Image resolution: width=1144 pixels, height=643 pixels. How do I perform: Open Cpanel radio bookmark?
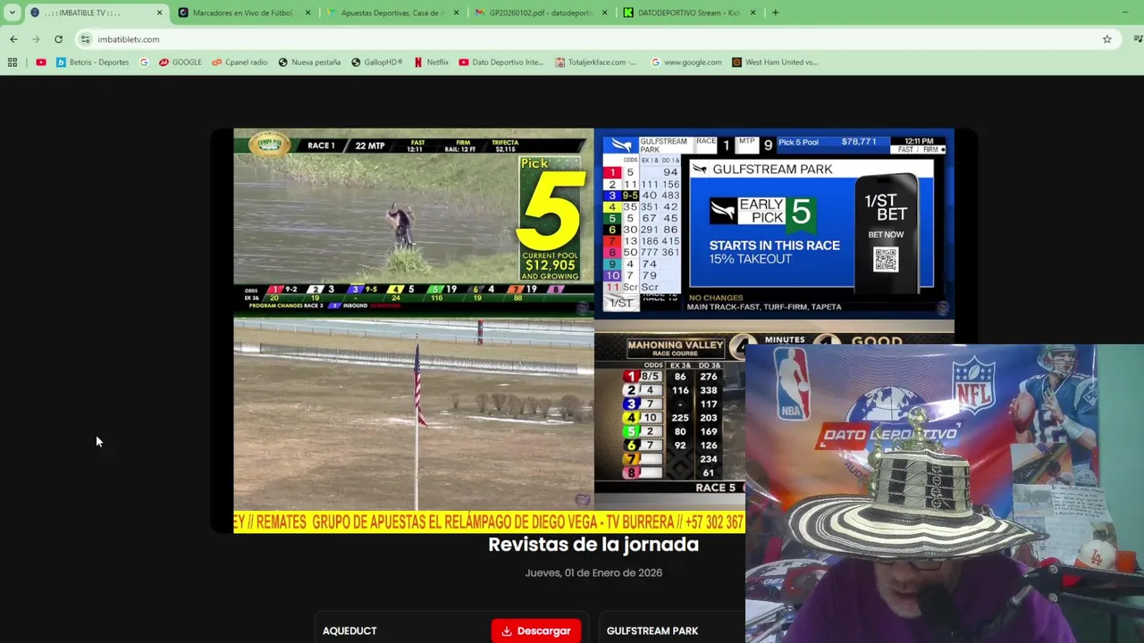pyautogui.click(x=240, y=63)
